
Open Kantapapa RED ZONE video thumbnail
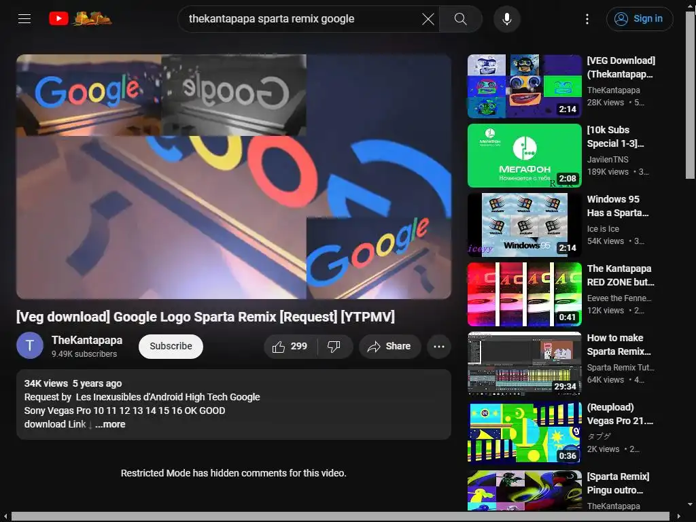pos(525,294)
